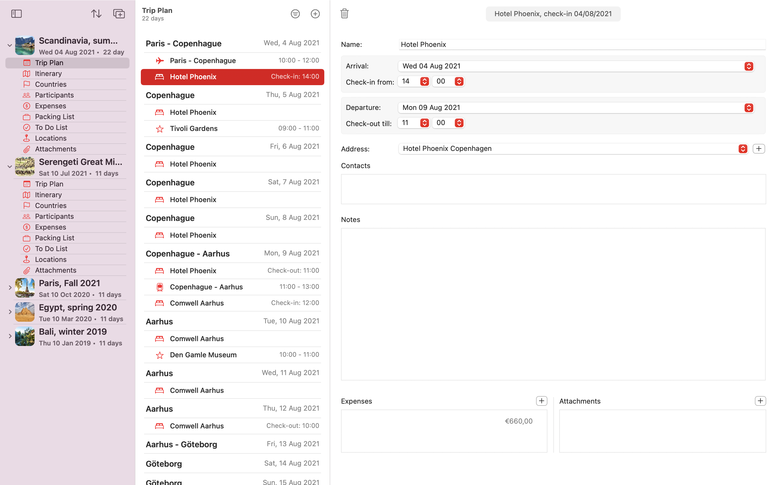
Task: Click the airplane icon for Paris - Copenhague flight
Action: (159, 61)
